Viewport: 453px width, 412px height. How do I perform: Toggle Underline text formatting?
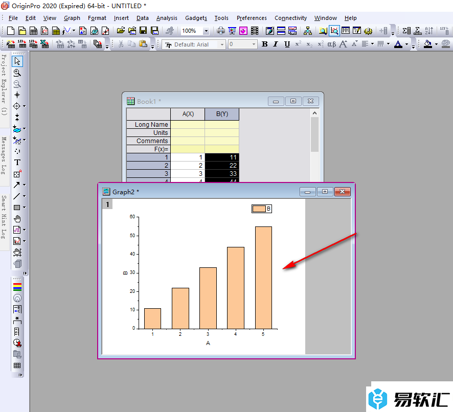pos(287,44)
